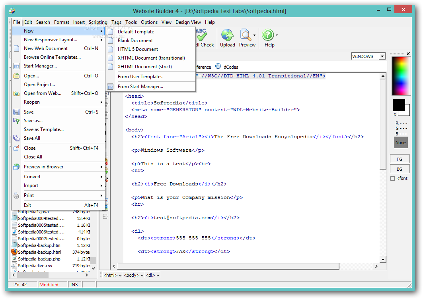
Task: Open the Edit menu
Action: tap(28, 22)
